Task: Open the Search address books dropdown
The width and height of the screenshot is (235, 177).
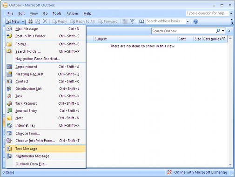Action: (188, 21)
